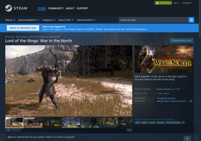Click the Steam logo icon
This screenshot has height=141, width=201.
[9, 8]
